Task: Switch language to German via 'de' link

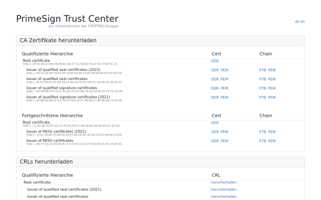Action: click(297, 21)
